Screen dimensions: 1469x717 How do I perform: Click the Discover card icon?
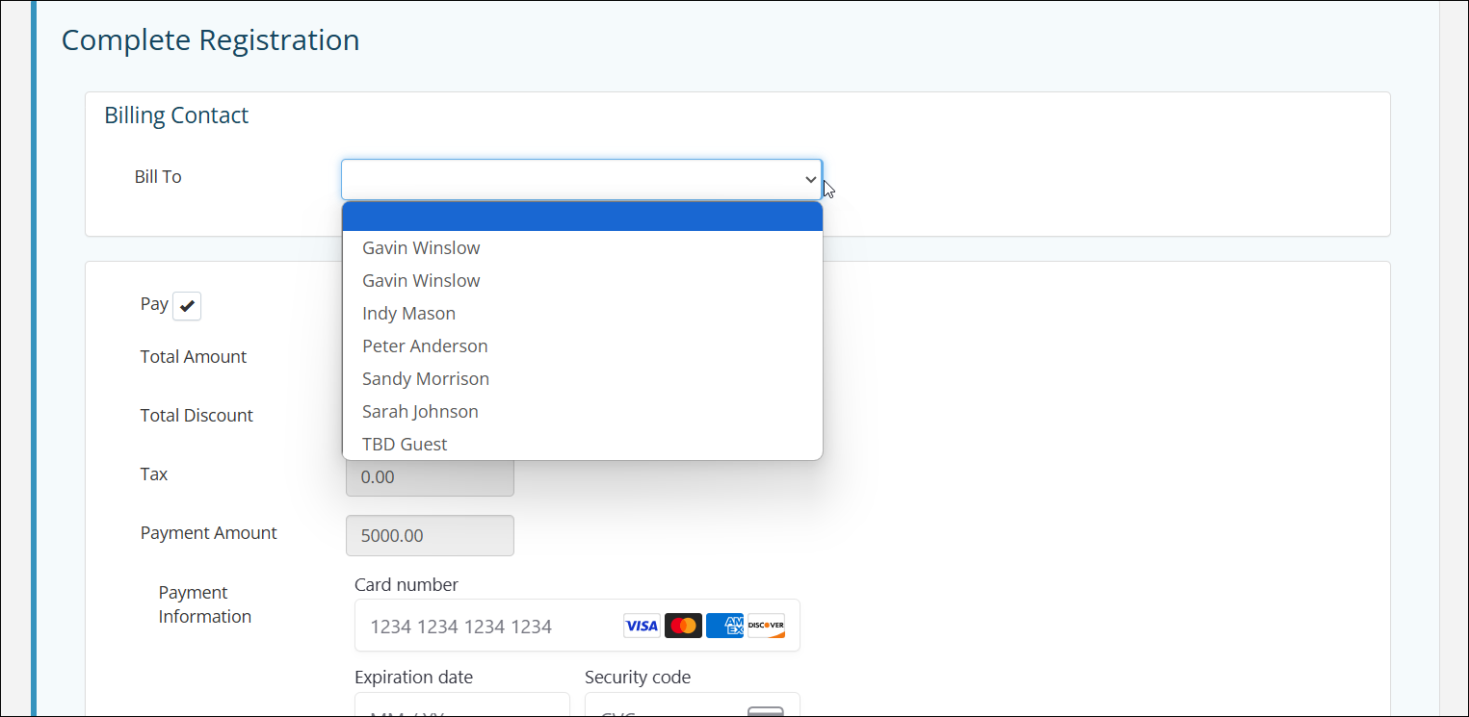(766, 626)
